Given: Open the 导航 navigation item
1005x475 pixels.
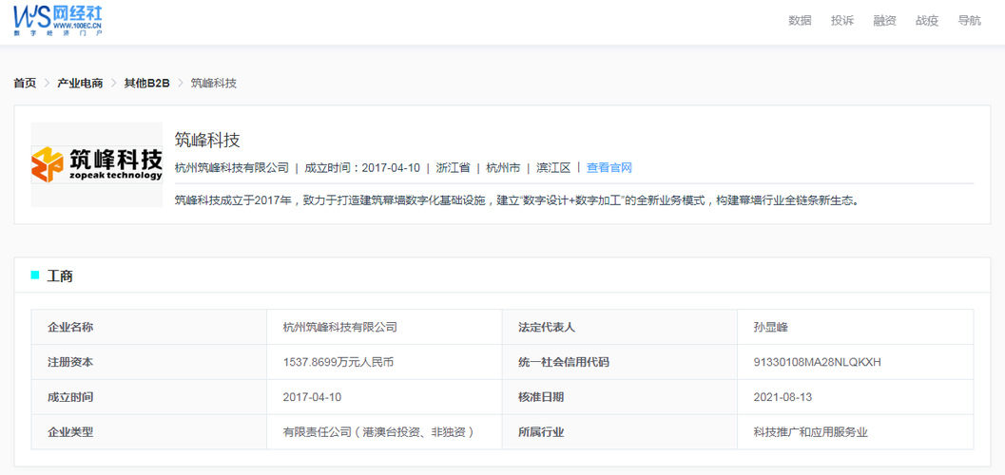Looking at the screenshot, I should (x=969, y=21).
